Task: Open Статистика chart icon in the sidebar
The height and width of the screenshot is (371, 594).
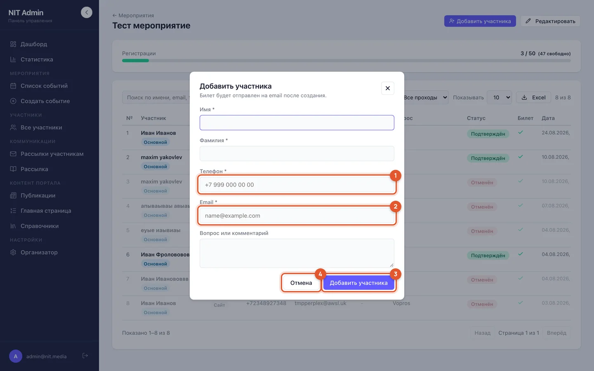Action: coord(13,59)
